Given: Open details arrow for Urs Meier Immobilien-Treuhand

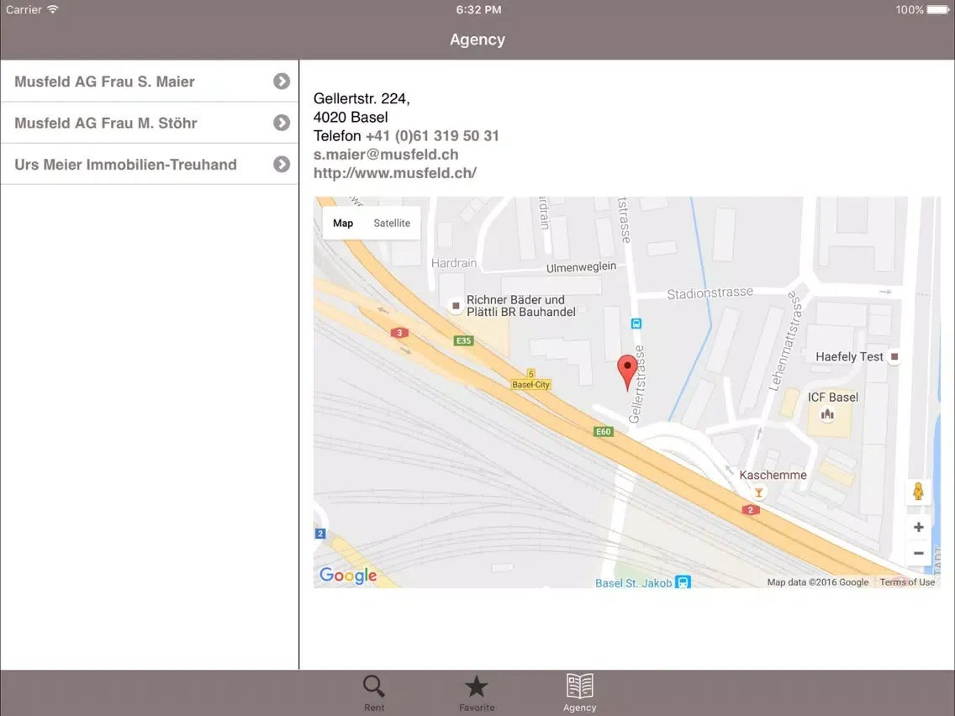Looking at the screenshot, I should coord(282,165).
